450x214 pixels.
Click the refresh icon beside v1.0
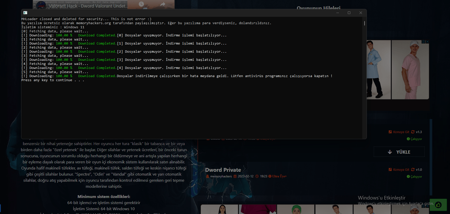point(413,169)
